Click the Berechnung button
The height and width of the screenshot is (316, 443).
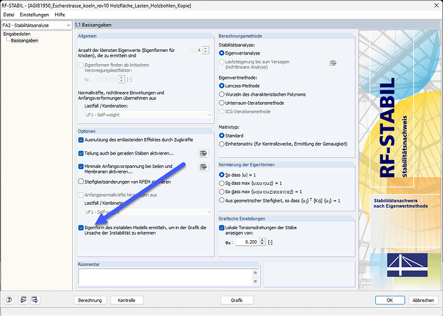tap(90, 300)
